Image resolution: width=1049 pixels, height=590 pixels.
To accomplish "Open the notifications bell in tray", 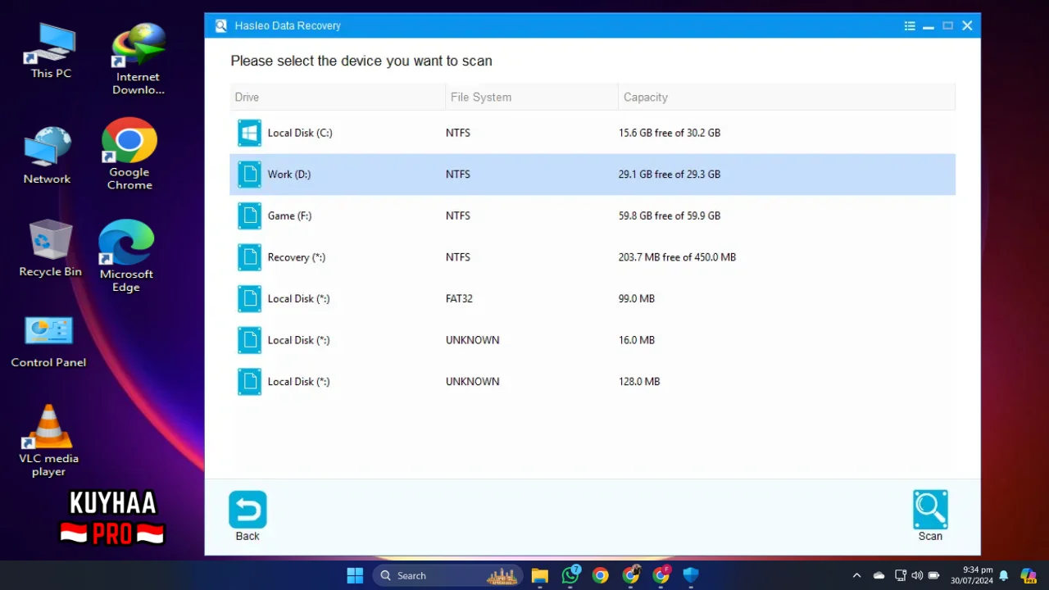I will (x=1003, y=576).
